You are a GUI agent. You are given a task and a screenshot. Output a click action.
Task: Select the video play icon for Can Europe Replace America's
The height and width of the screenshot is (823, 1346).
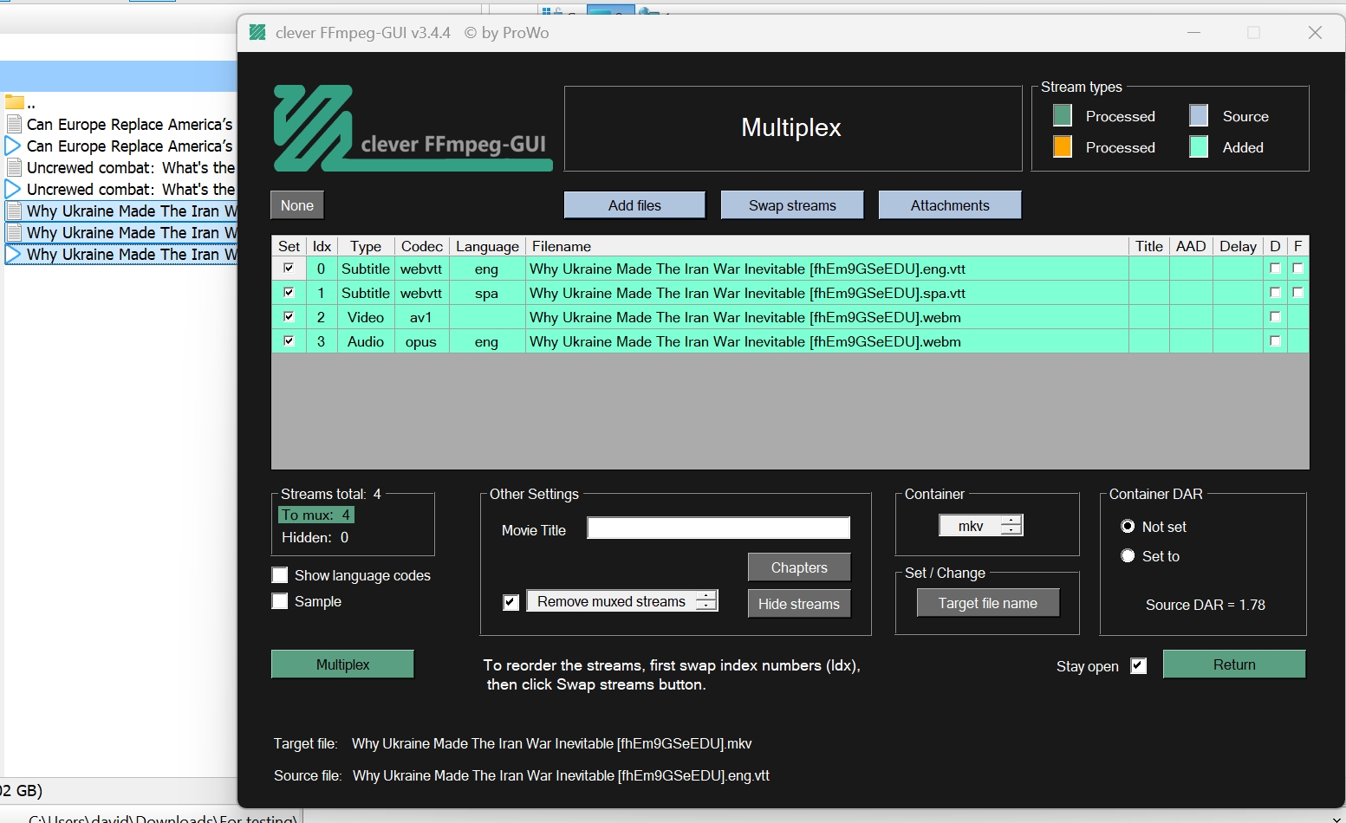pos(13,146)
